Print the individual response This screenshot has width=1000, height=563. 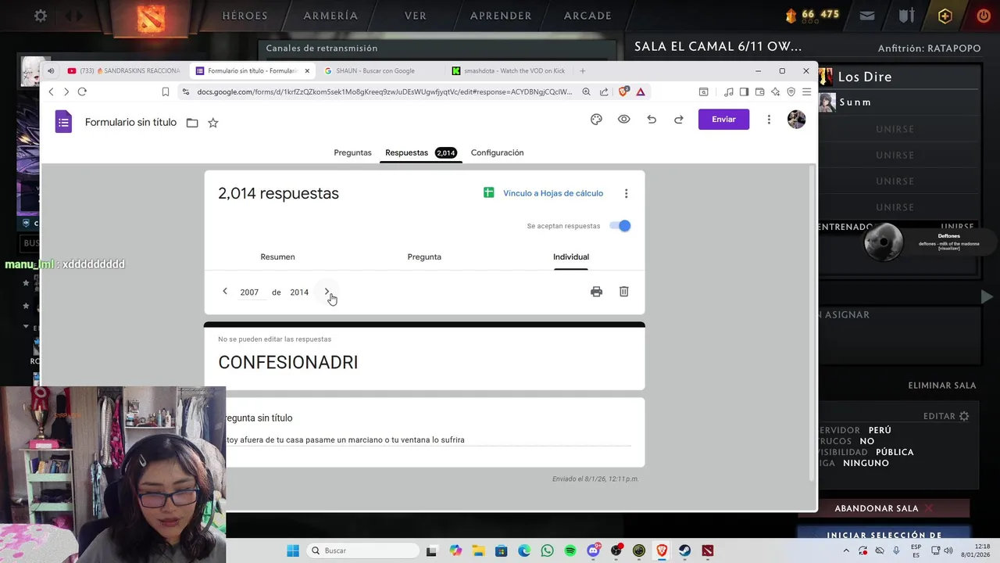point(596,292)
